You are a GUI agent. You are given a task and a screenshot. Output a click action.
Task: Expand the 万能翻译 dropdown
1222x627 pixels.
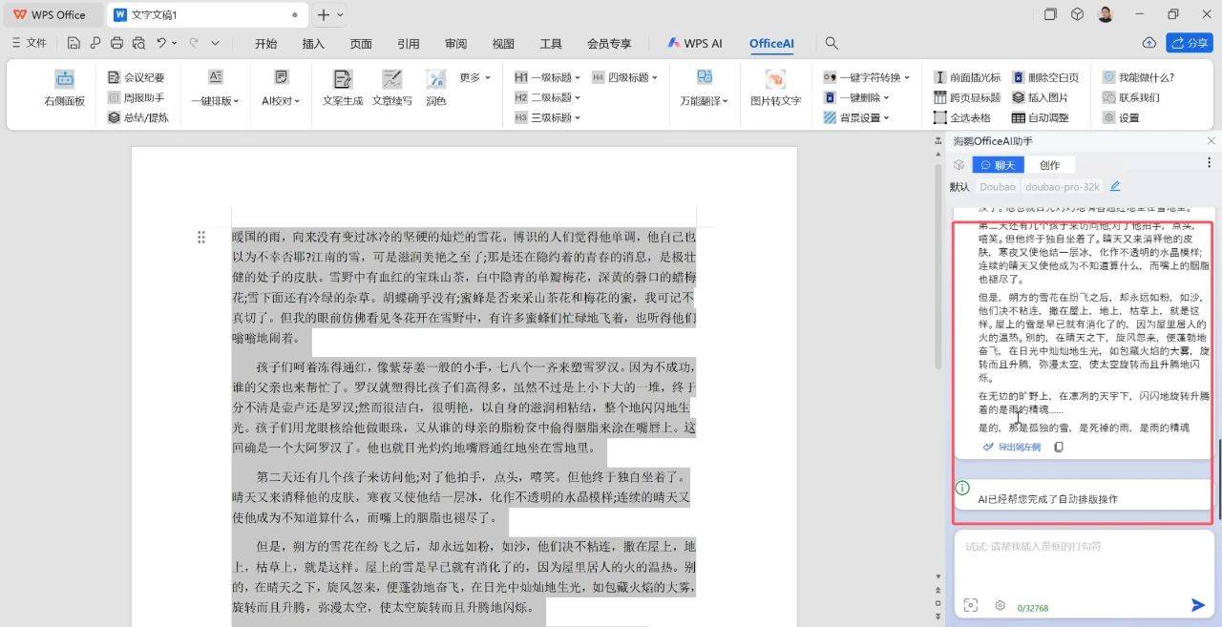pos(704,100)
